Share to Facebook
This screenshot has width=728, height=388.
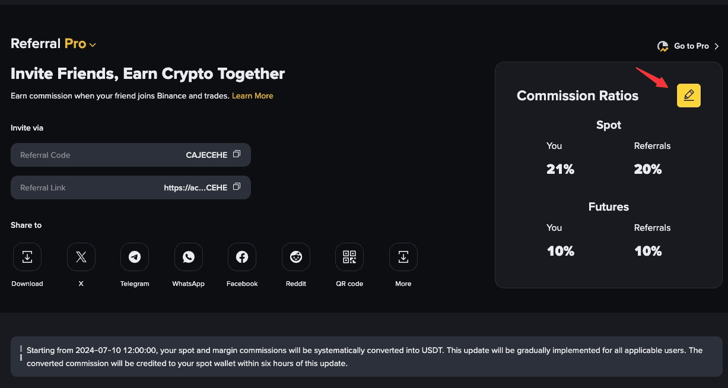(x=242, y=257)
